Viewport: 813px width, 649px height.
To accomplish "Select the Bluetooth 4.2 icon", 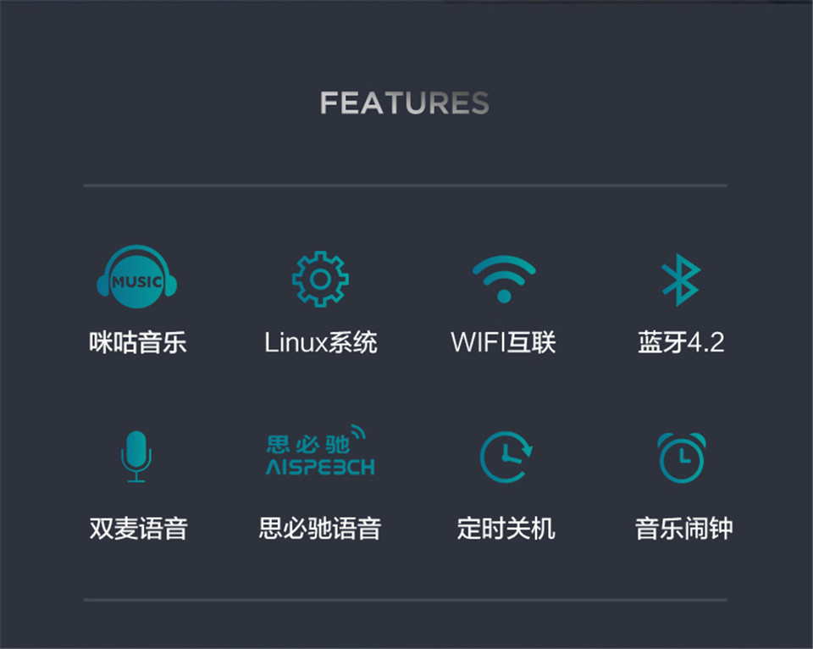I will click(x=681, y=279).
